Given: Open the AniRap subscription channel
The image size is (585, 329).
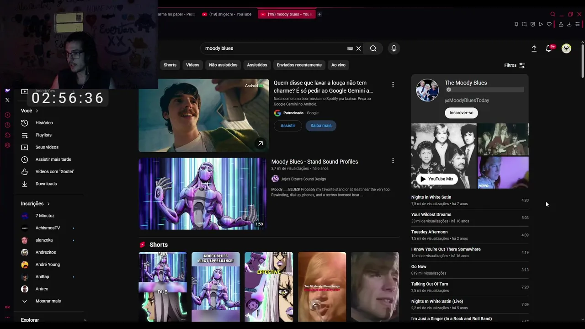Looking at the screenshot, I should [42, 277].
